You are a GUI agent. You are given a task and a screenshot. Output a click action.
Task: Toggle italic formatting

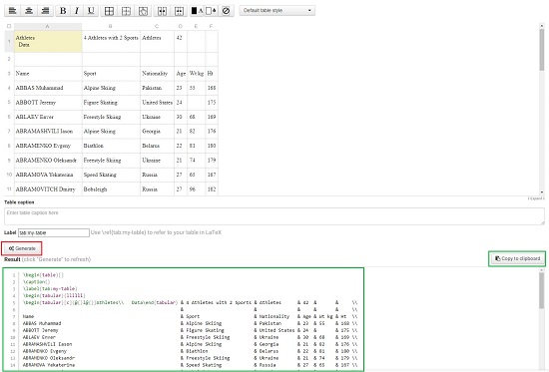[x=77, y=11]
